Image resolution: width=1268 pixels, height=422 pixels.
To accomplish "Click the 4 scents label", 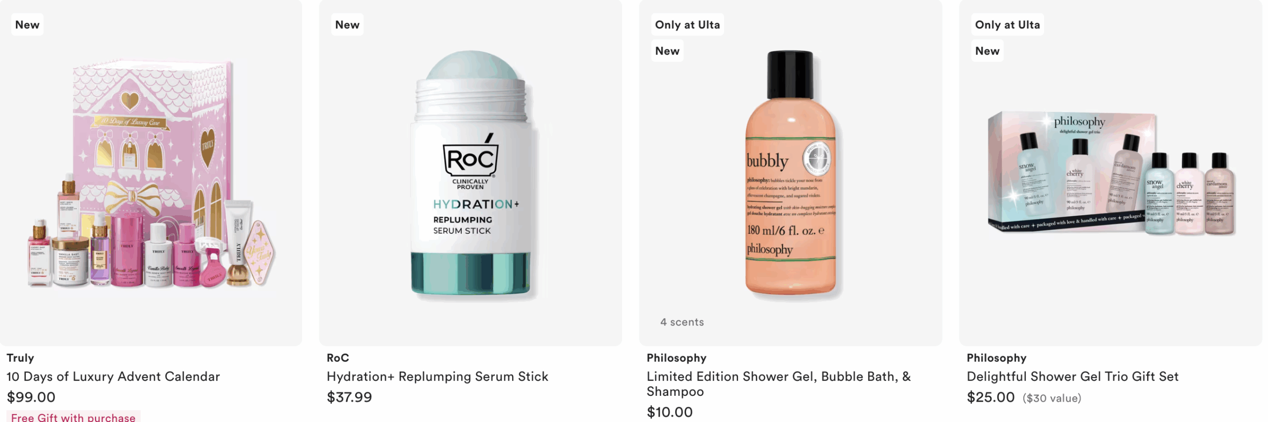I will click(x=682, y=322).
